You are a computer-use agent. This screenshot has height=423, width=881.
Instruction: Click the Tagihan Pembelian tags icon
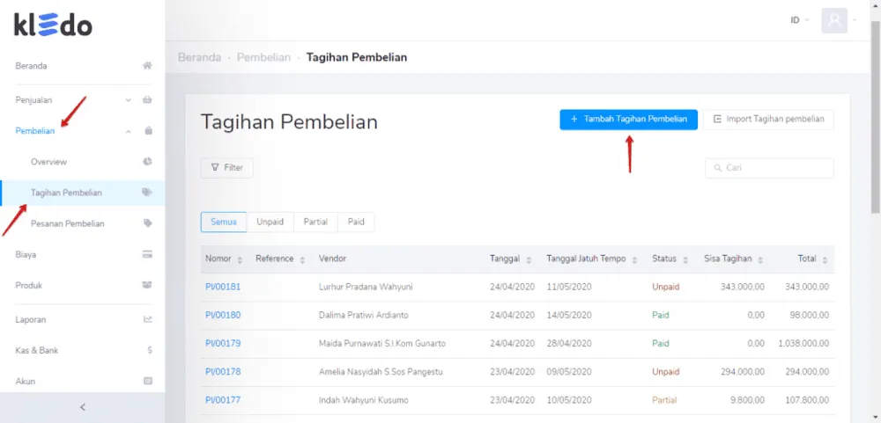[x=147, y=193]
